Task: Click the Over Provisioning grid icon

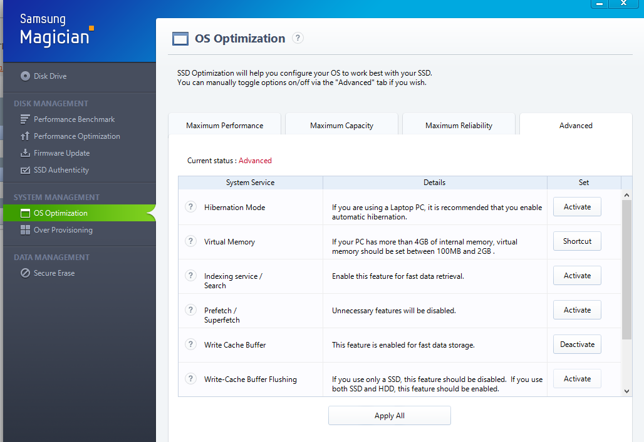Action: click(x=25, y=230)
